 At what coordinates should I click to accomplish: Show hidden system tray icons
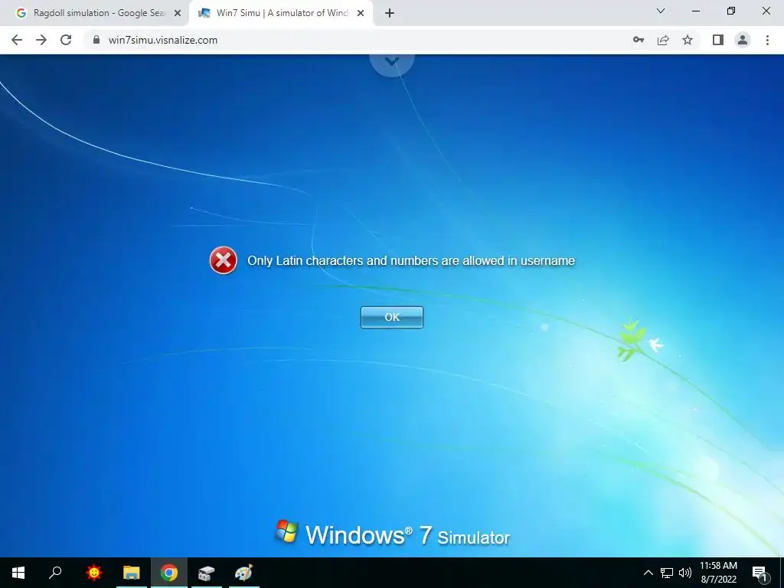[648, 573]
